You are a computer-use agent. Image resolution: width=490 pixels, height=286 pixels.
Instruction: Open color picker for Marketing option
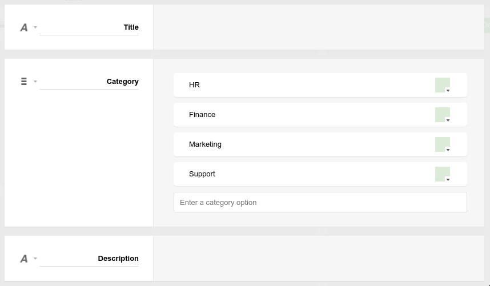(x=443, y=144)
